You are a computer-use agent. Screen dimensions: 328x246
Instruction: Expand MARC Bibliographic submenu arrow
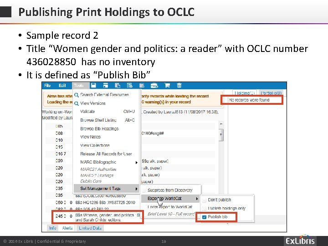(x=136, y=162)
